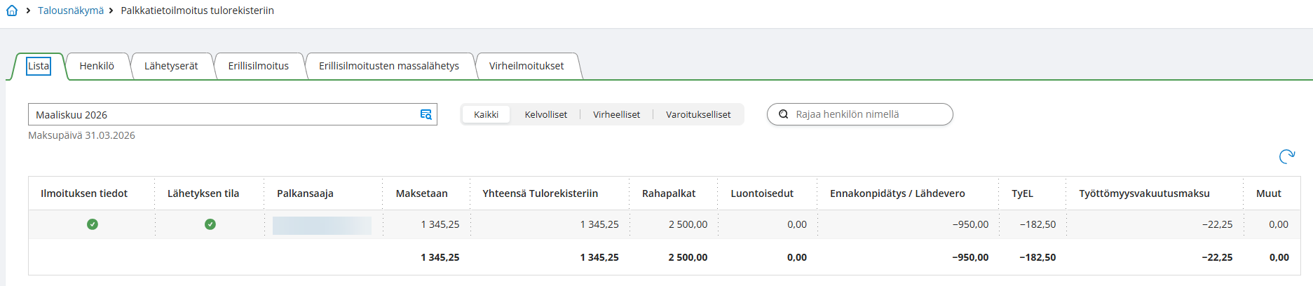
Task: Switch to the Henkilö tab
Action: 97,66
